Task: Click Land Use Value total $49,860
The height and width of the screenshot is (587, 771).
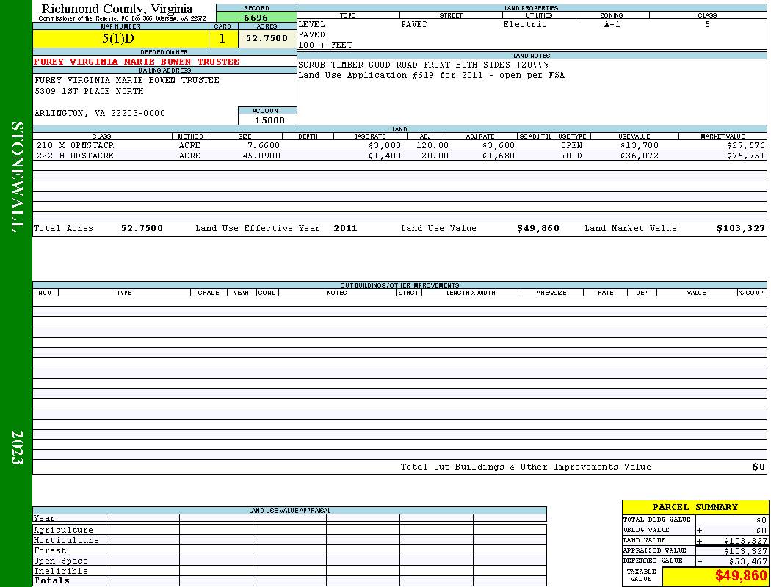Action: 538,228
